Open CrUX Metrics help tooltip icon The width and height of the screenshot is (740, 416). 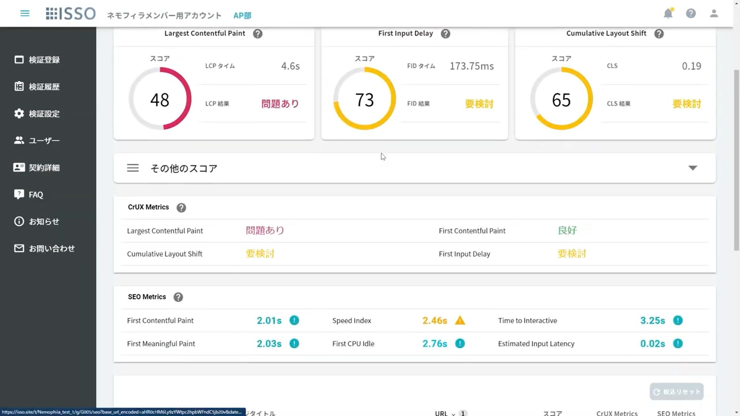181,208
